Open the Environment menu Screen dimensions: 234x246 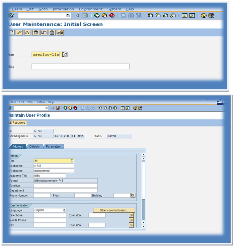point(91,9)
